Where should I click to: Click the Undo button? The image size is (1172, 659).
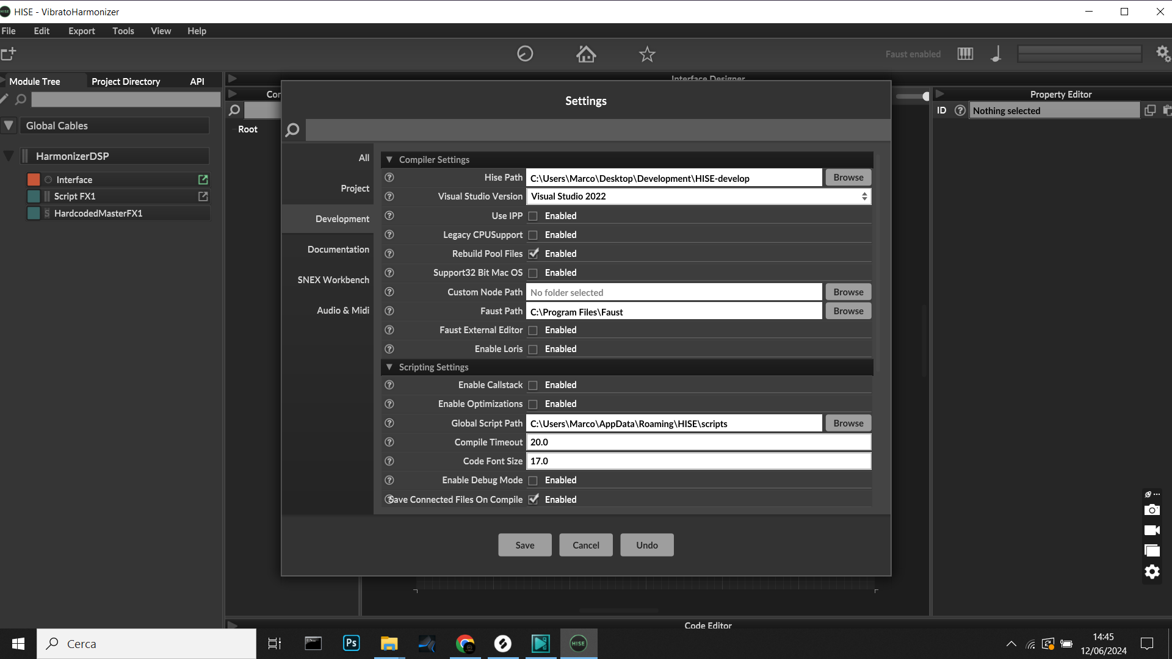[647, 545]
